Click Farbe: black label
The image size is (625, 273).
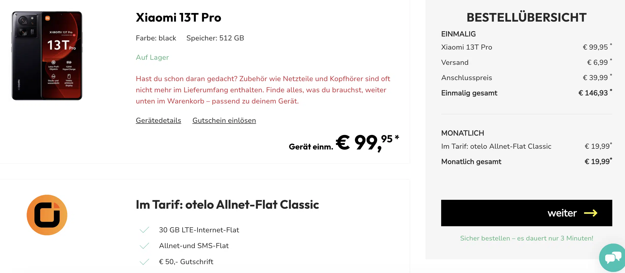(x=156, y=38)
